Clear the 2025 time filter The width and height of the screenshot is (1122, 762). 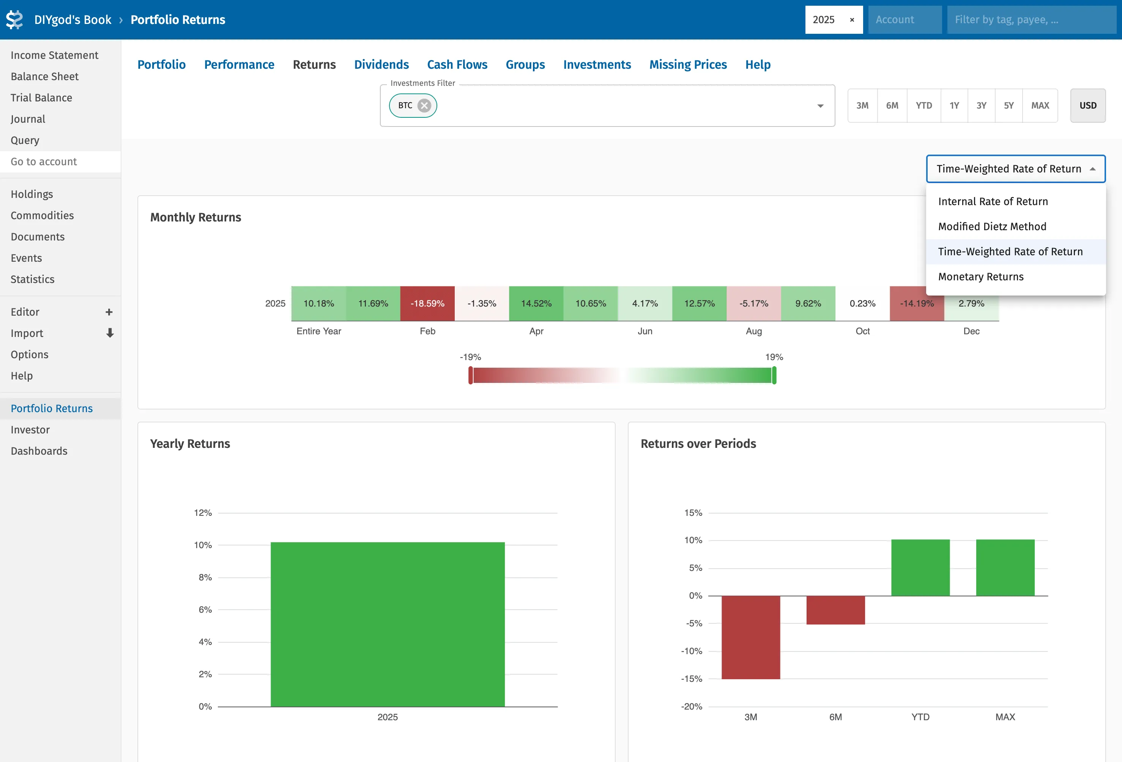tap(852, 20)
